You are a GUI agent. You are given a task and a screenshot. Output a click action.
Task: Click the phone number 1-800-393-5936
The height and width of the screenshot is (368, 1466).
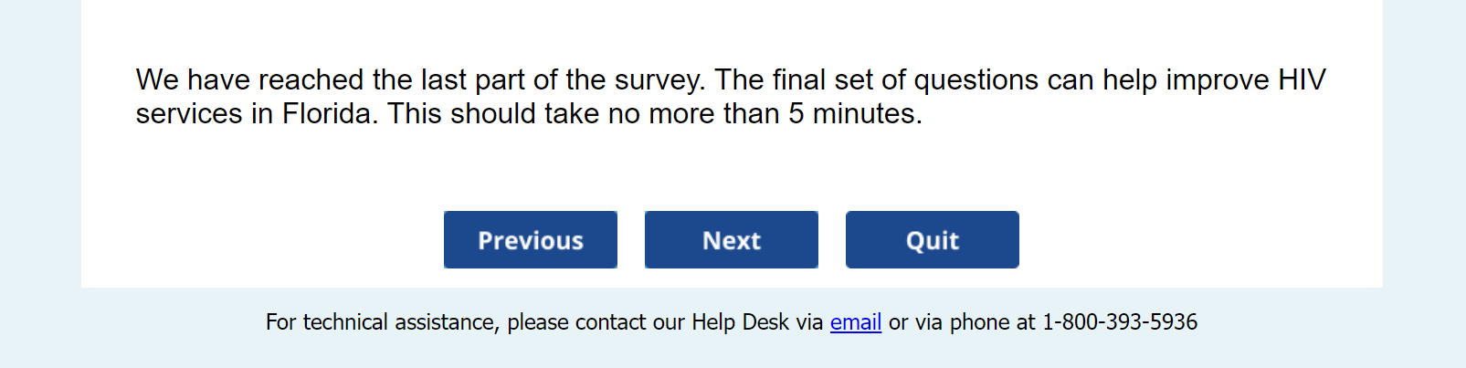[x=1119, y=322]
